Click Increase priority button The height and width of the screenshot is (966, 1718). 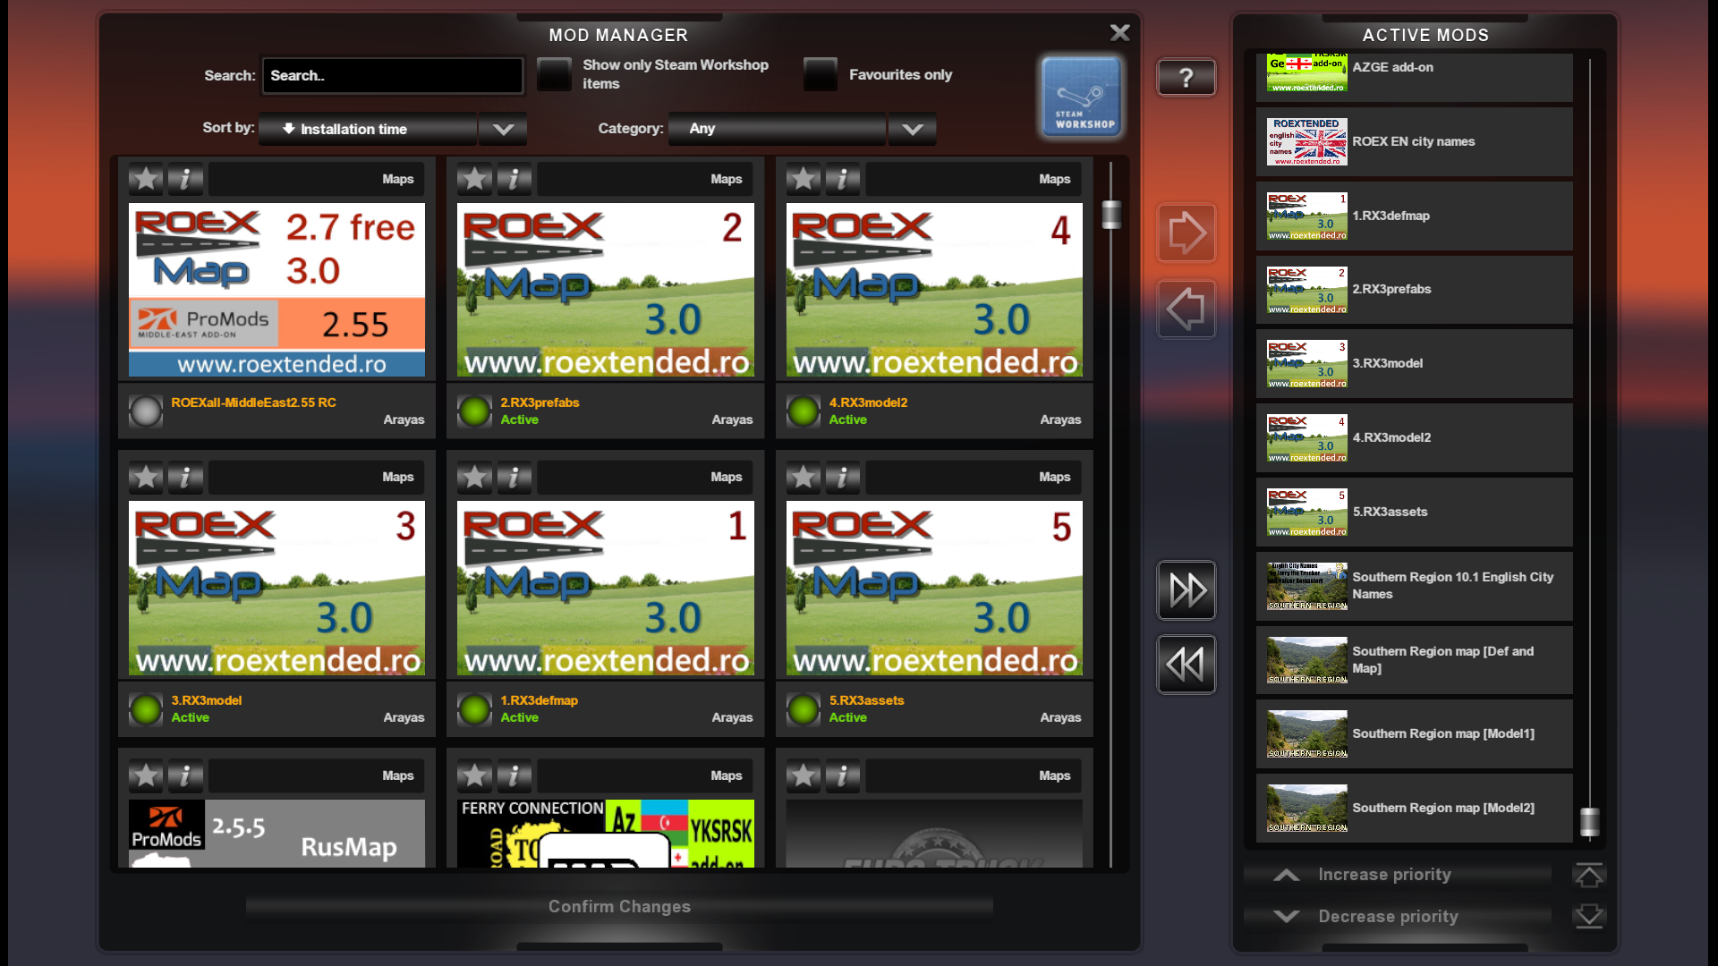1383,875
